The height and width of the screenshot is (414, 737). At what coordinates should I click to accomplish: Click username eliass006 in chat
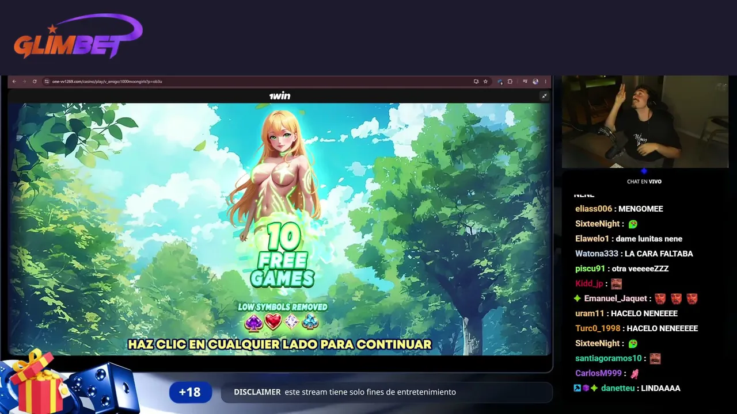click(594, 209)
